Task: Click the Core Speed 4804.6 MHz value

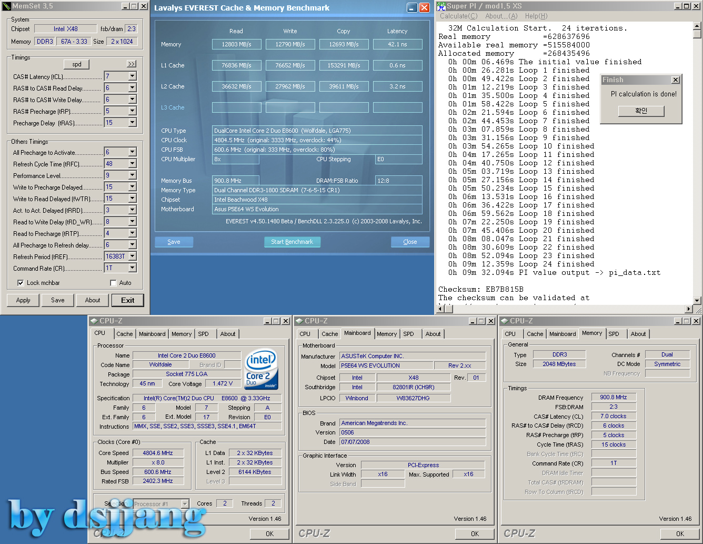Action: tap(158, 453)
